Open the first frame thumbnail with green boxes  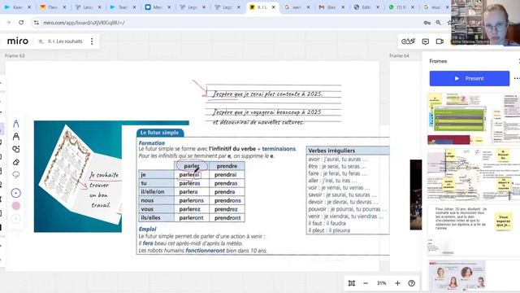474,119
